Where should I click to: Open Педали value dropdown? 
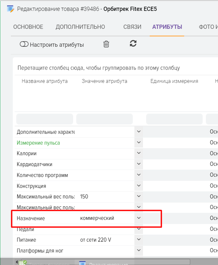point(139,229)
